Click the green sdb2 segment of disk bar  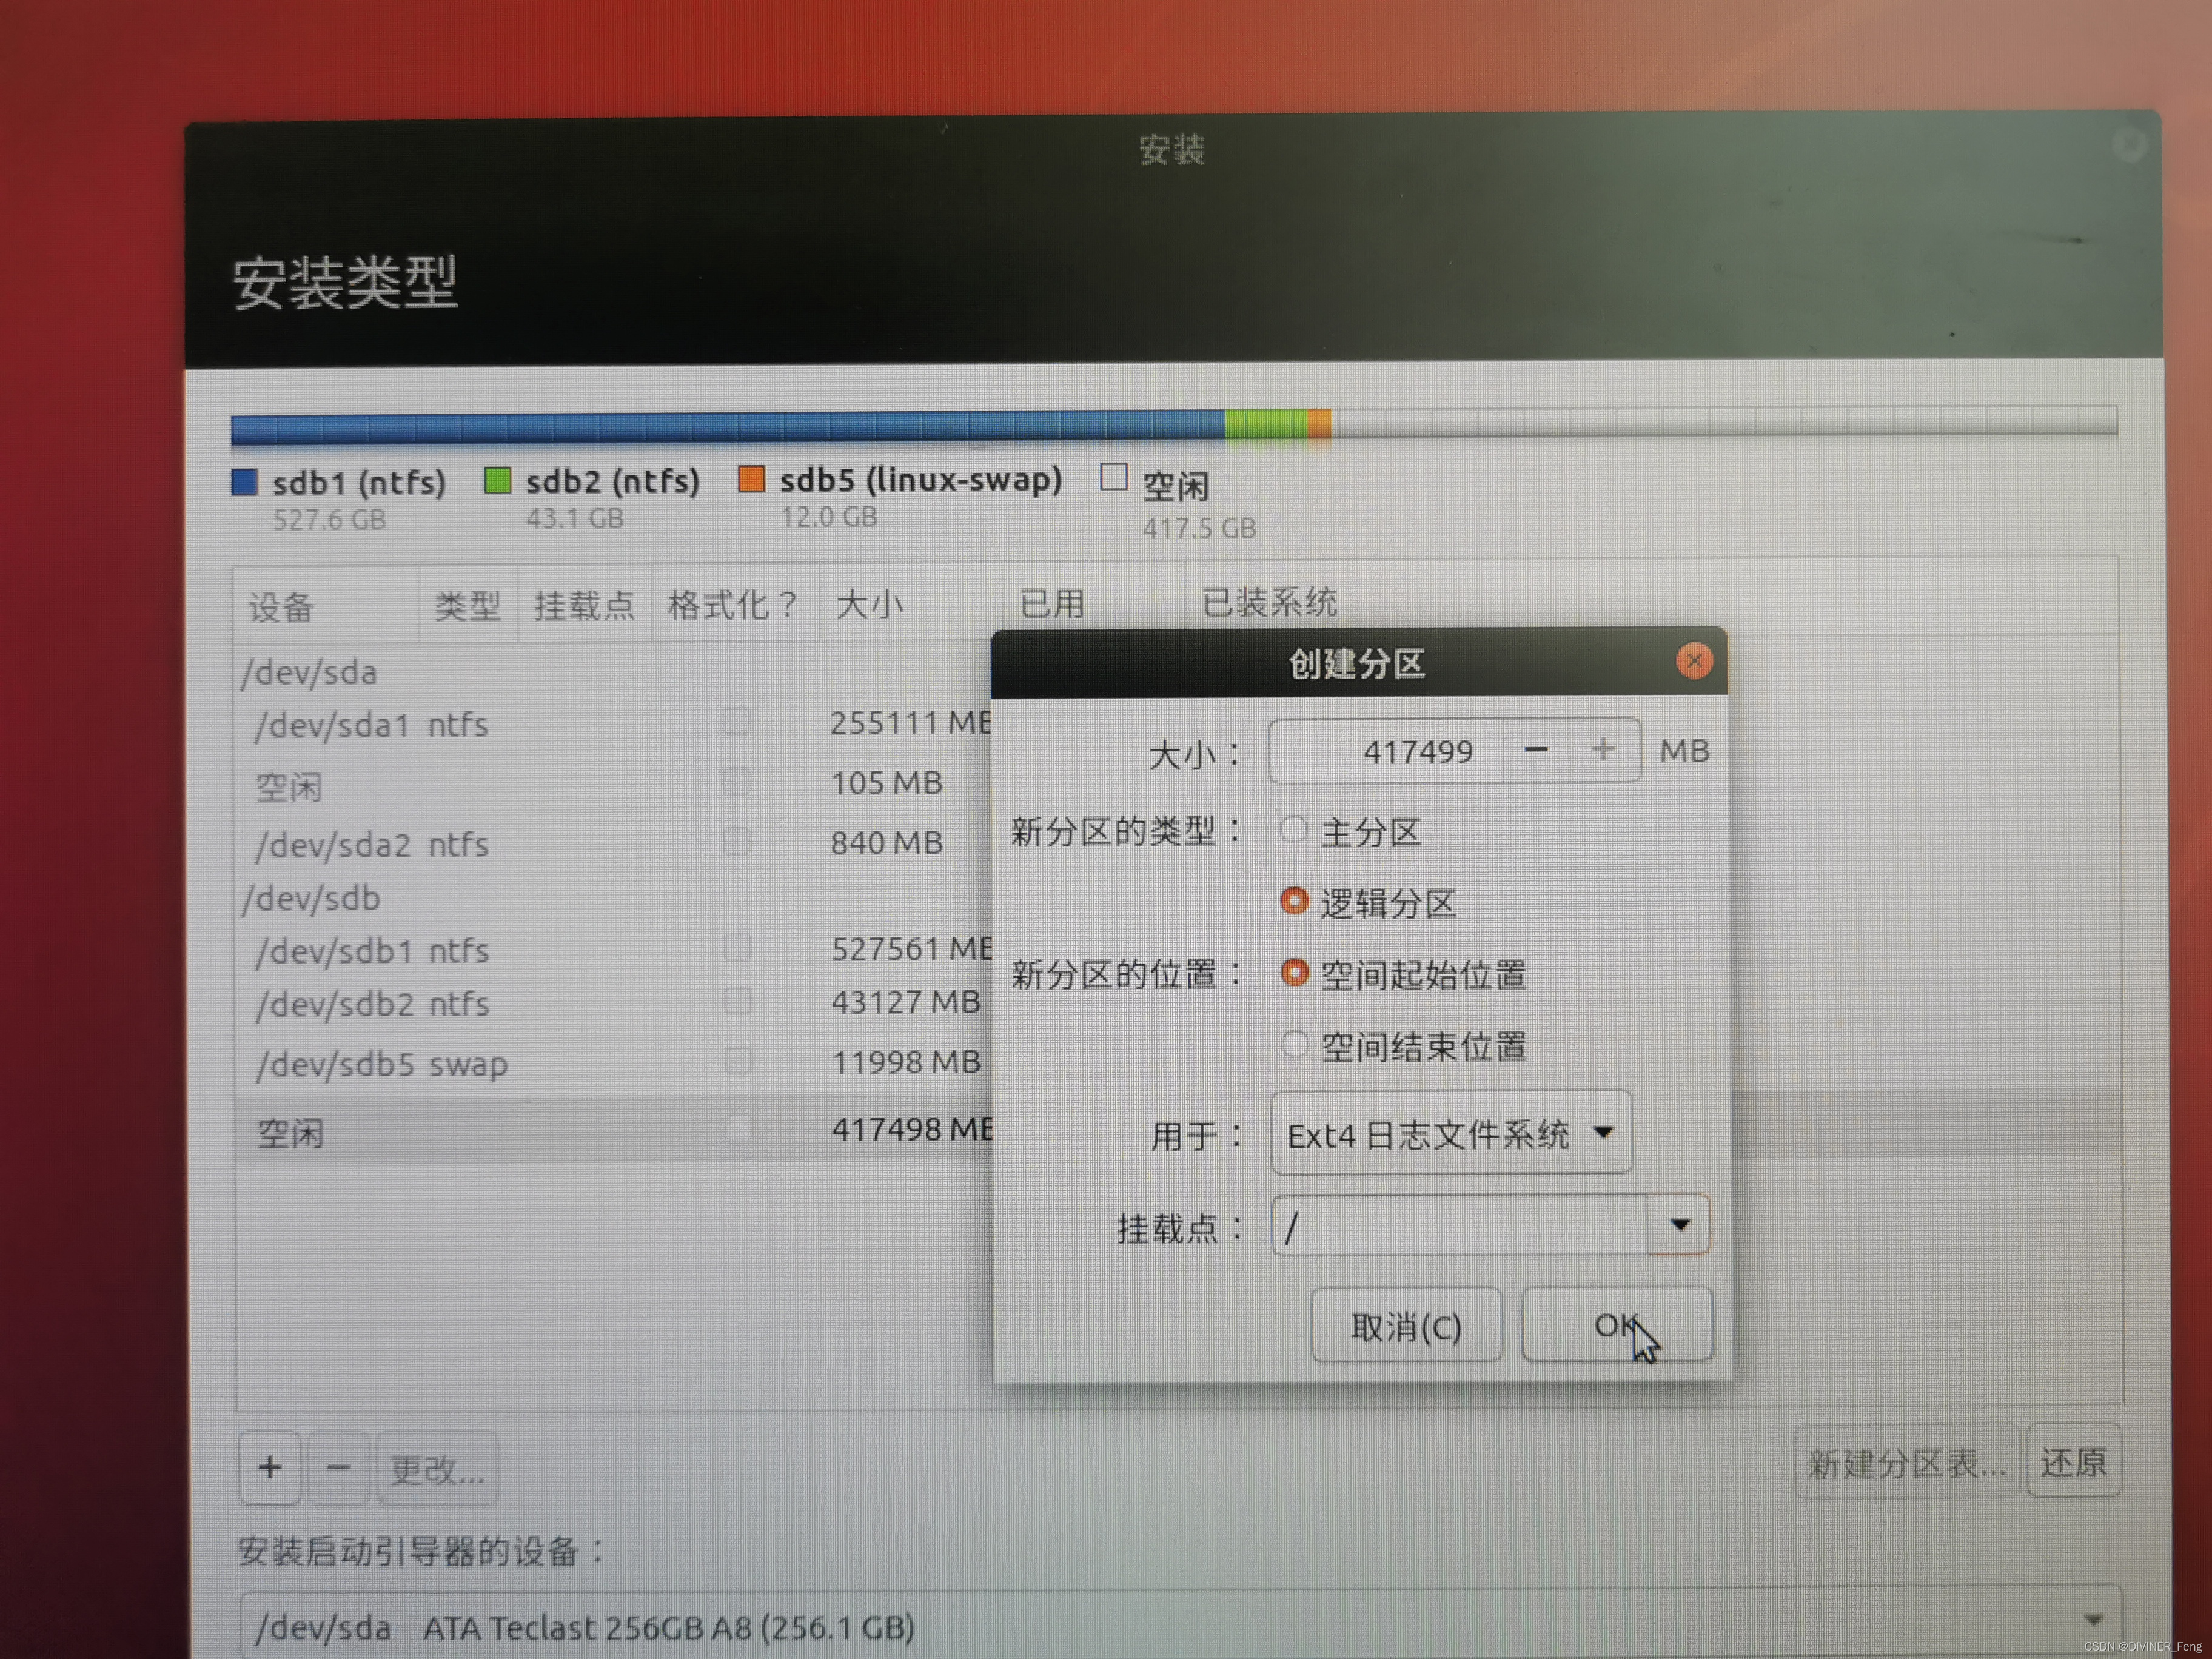(1266, 424)
